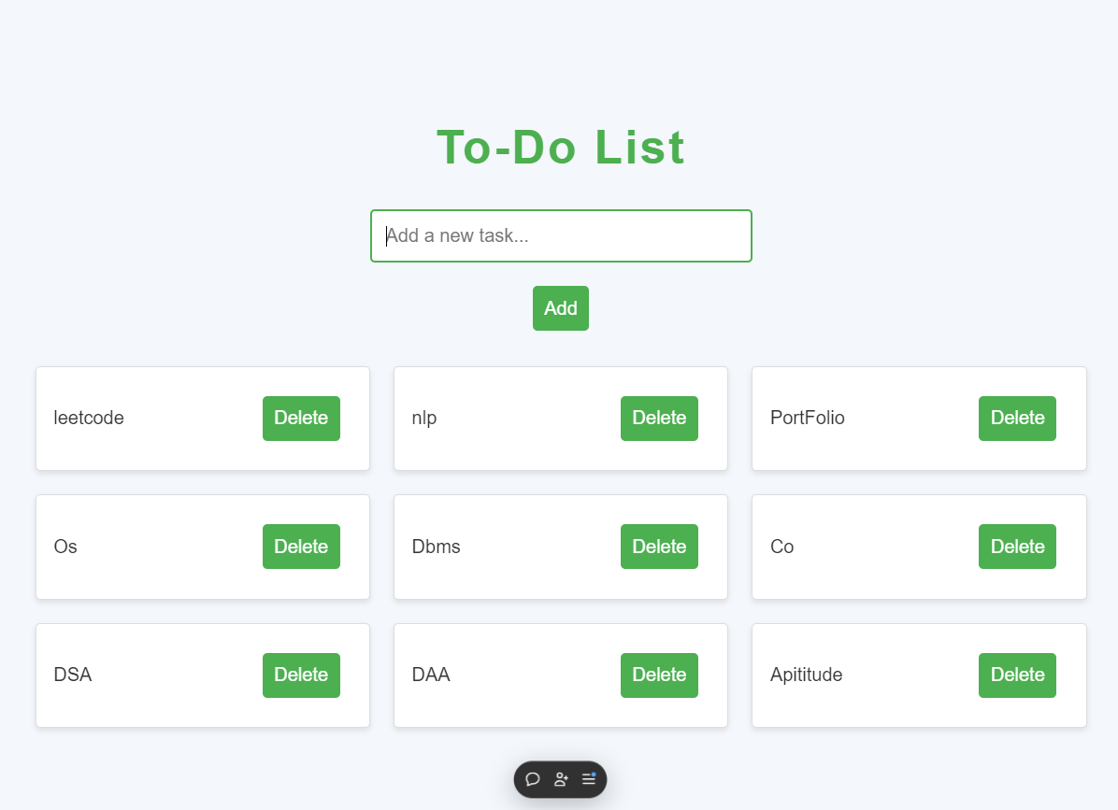Screen dimensions: 1118x810
Task: Click the add person icon in floating toolbar
Action: (561, 779)
